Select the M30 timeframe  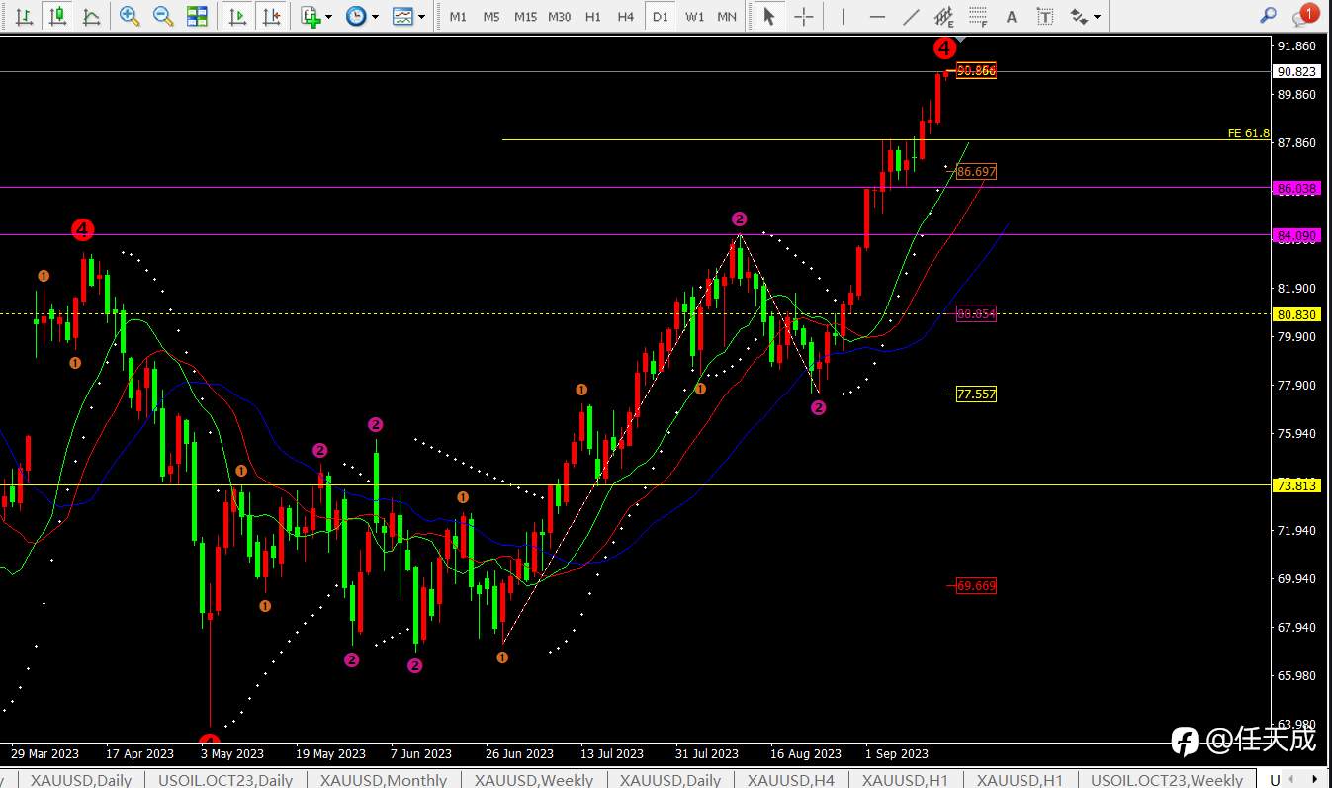tap(560, 17)
